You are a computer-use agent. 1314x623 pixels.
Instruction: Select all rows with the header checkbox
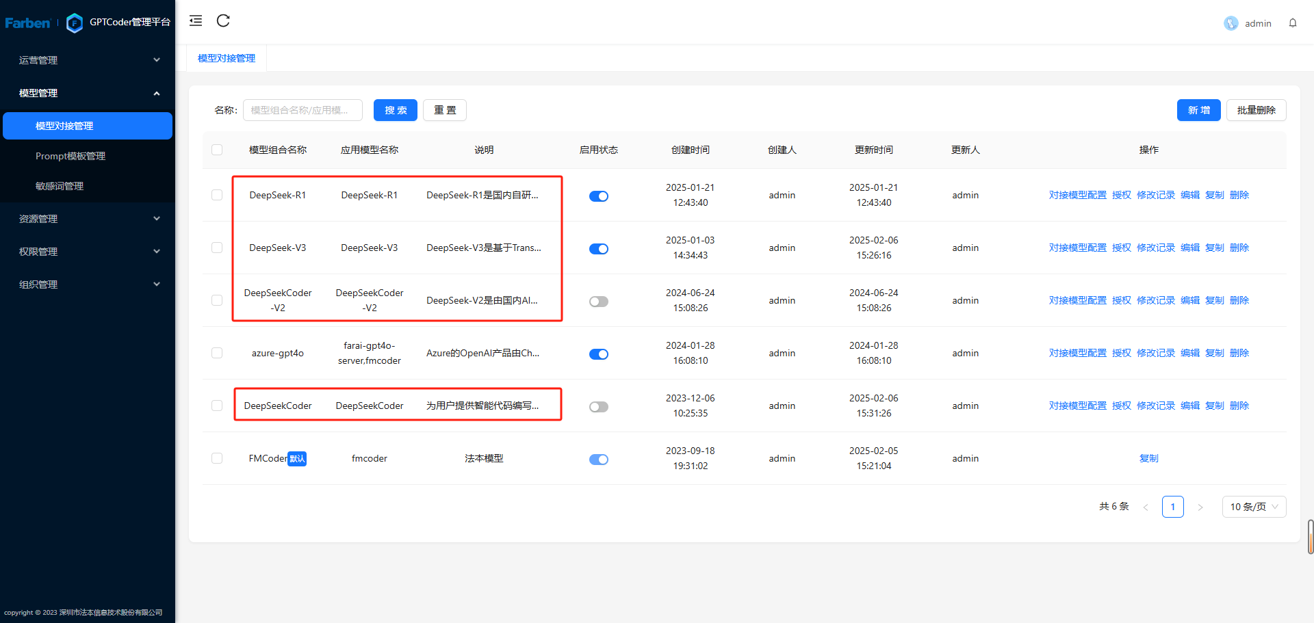(216, 150)
